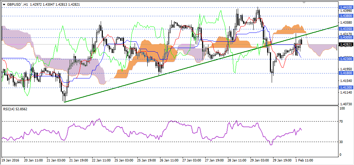Viewport: 354px width, 165px height.
Task: Click the 1 Feb 11:00 time label
Action: coord(304,160)
